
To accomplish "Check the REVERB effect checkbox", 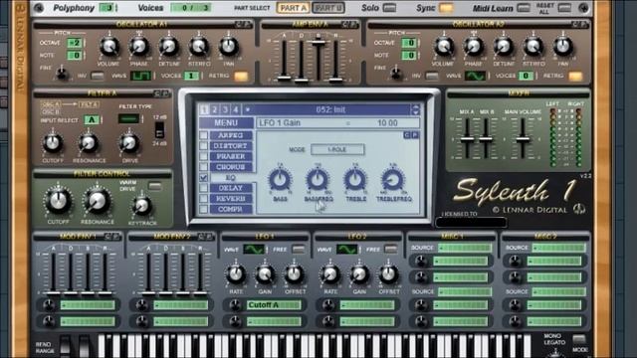I will click(x=203, y=199).
